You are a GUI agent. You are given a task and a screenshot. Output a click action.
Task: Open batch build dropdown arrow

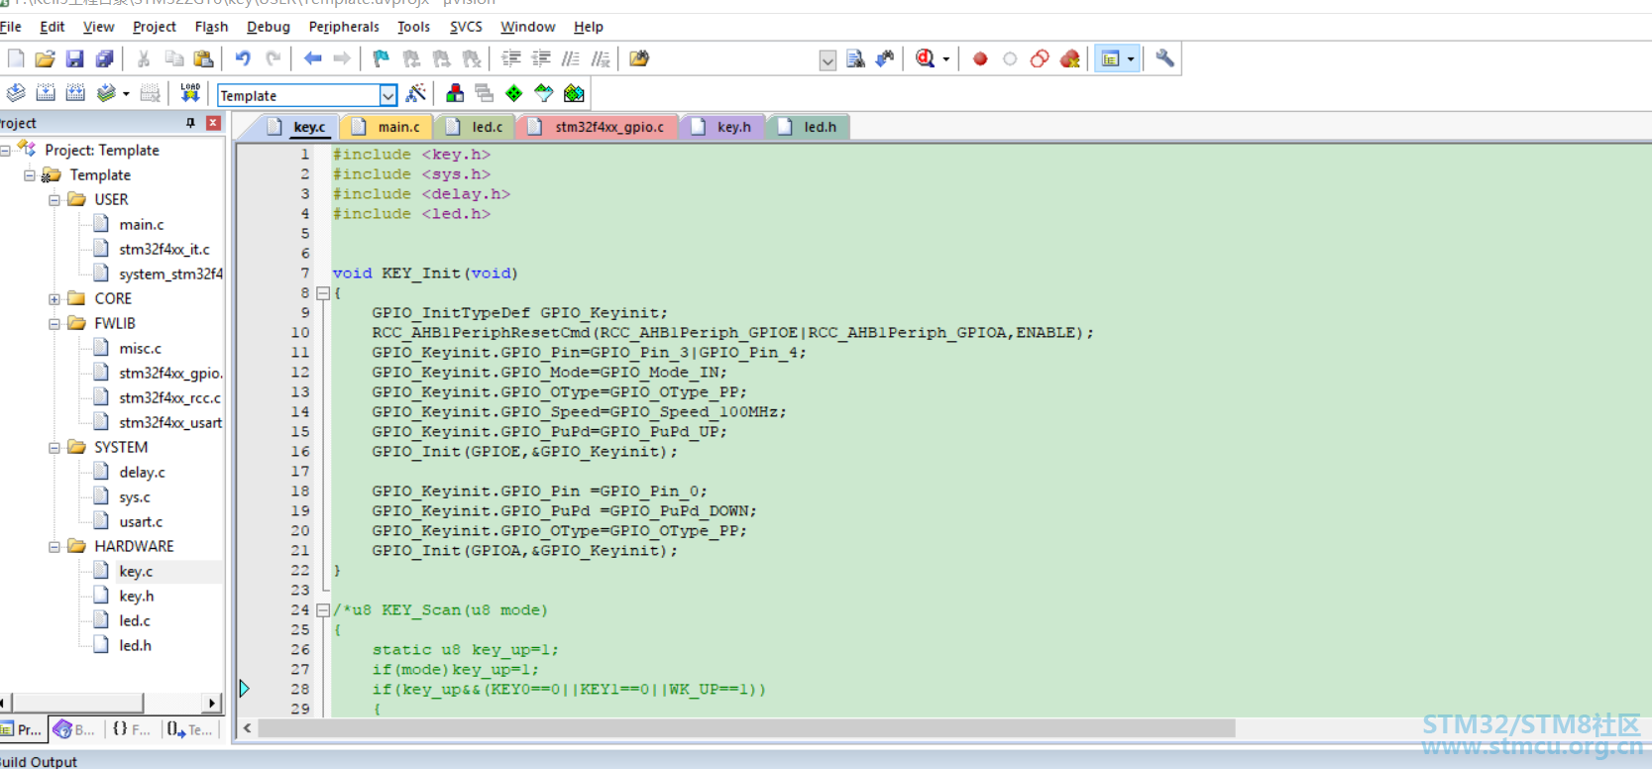click(x=126, y=95)
